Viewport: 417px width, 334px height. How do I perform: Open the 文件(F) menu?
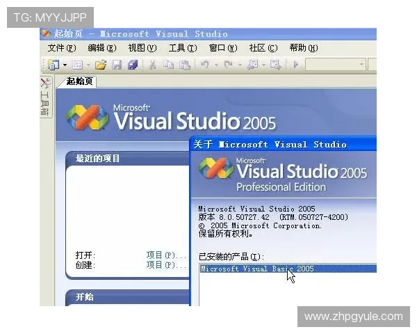[x=61, y=48]
